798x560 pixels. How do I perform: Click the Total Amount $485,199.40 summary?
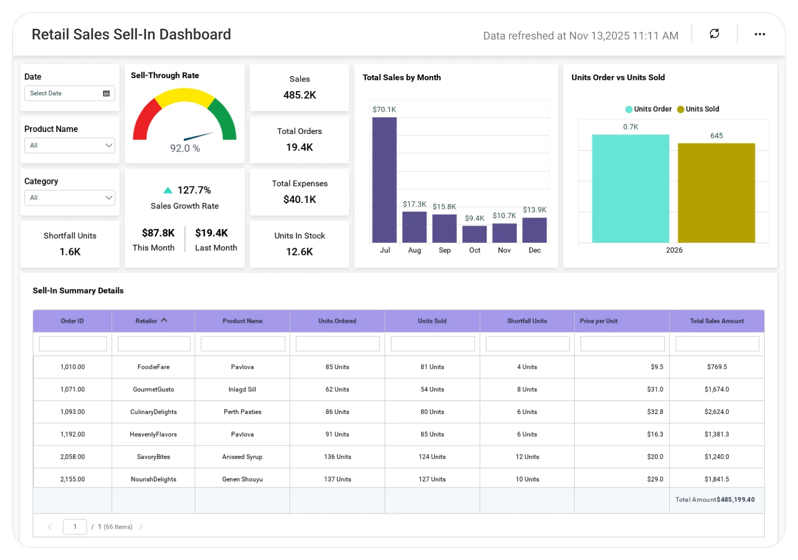[x=715, y=500]
